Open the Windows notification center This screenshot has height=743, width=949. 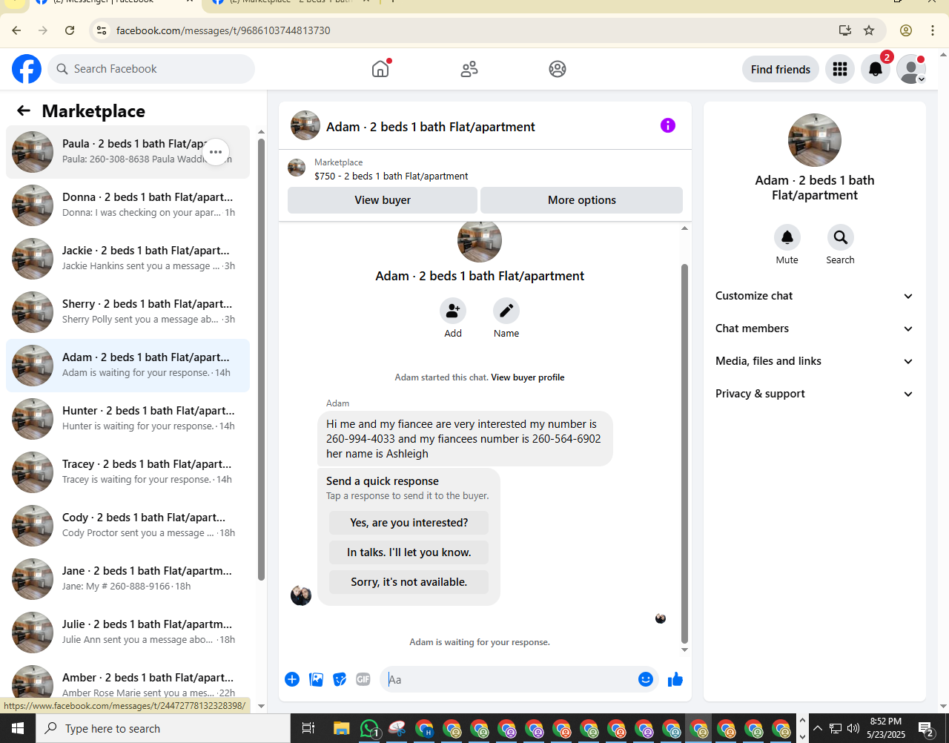click(x=926, y=728)
